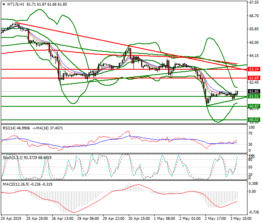Select the red 62.69 price level label
The image size is (263, 223).
pos(254,78)
